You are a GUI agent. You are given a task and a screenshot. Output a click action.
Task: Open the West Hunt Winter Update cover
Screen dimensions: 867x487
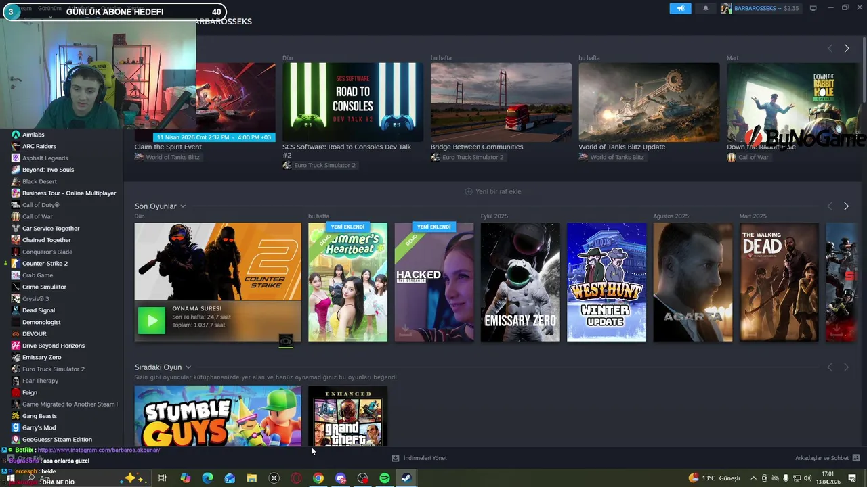606,282
